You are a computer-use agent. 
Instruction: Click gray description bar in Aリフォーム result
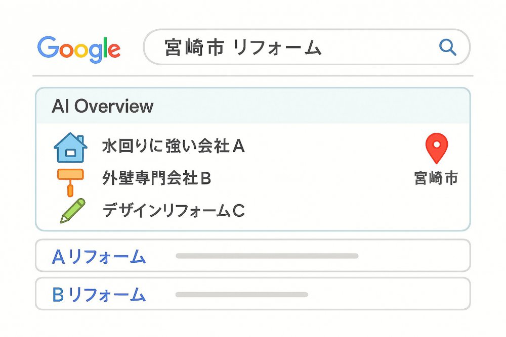tap(267, 256)
